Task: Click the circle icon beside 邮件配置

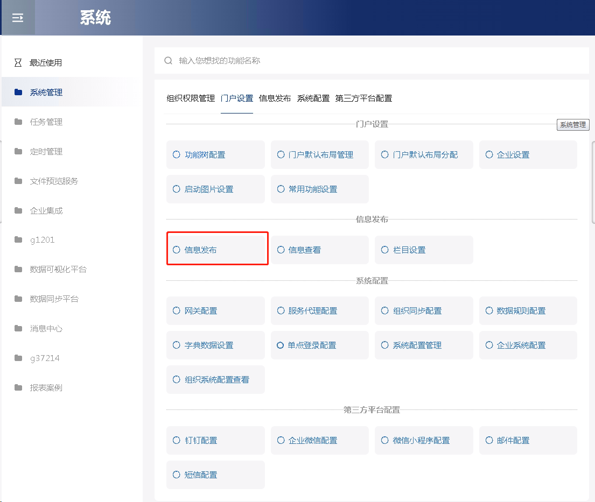Action: 489,441
